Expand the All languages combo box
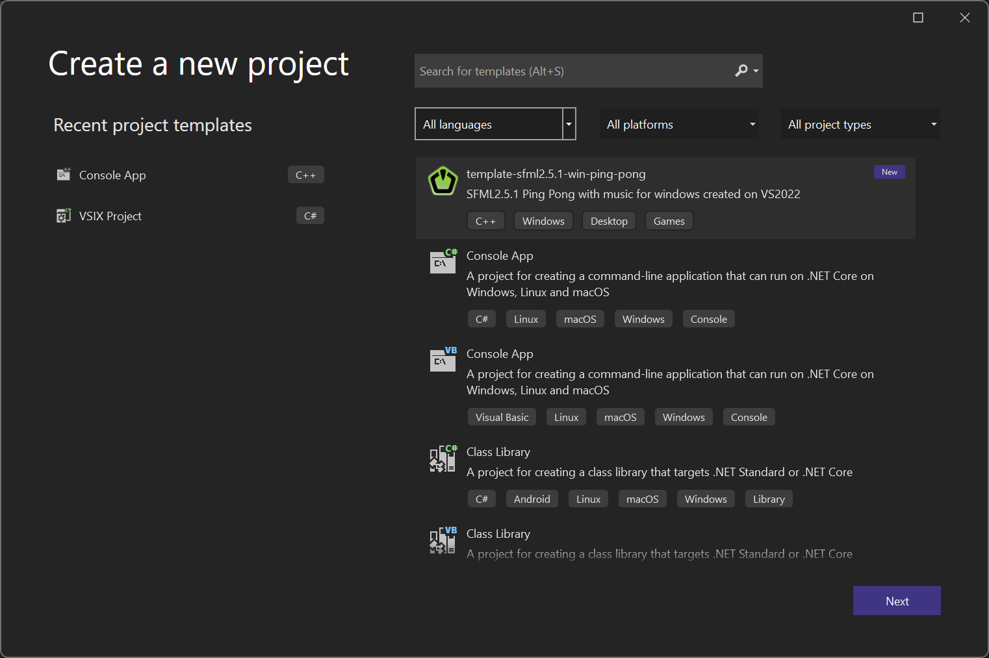The image size is (989, 658). coord(495,124)
